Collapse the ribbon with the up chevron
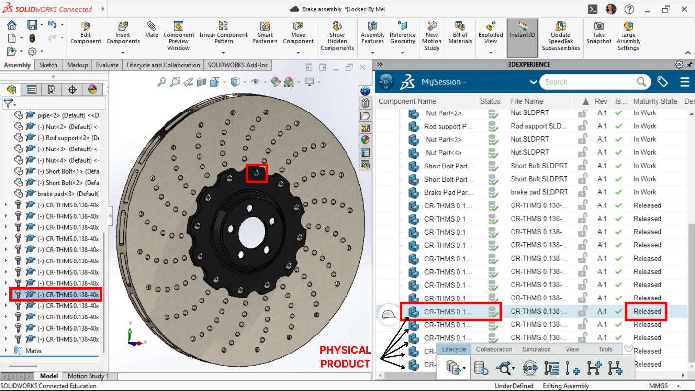The width and height of the screenshot is (695, 391). (688, 53)
